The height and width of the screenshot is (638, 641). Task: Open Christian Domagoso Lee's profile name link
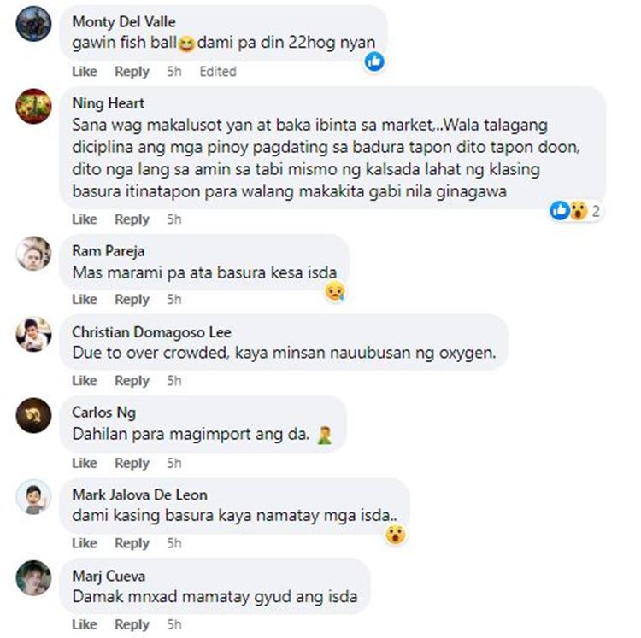(x=151, y=332)
